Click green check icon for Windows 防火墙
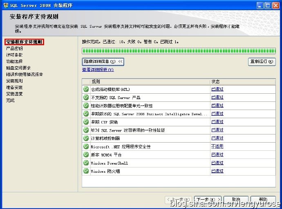Image resolution: width=282 pixels, height=209 pixels. click(x=86, y=171)
